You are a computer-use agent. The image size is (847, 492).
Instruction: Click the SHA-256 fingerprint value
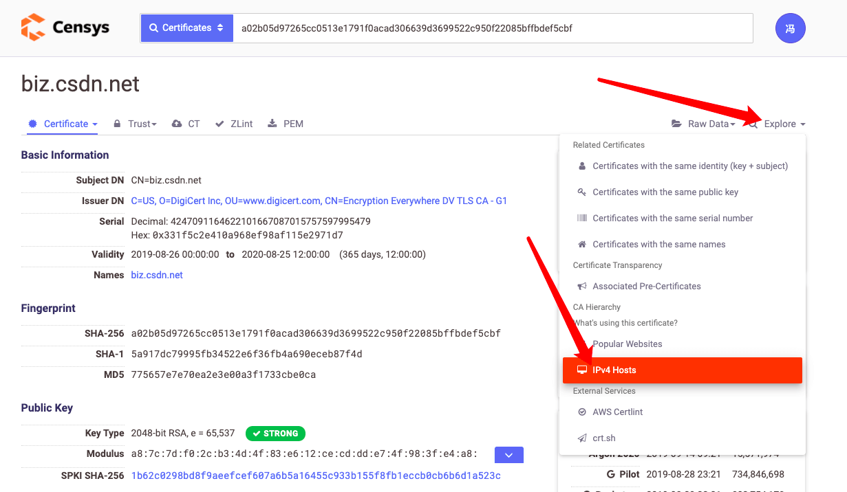(316, 333)
